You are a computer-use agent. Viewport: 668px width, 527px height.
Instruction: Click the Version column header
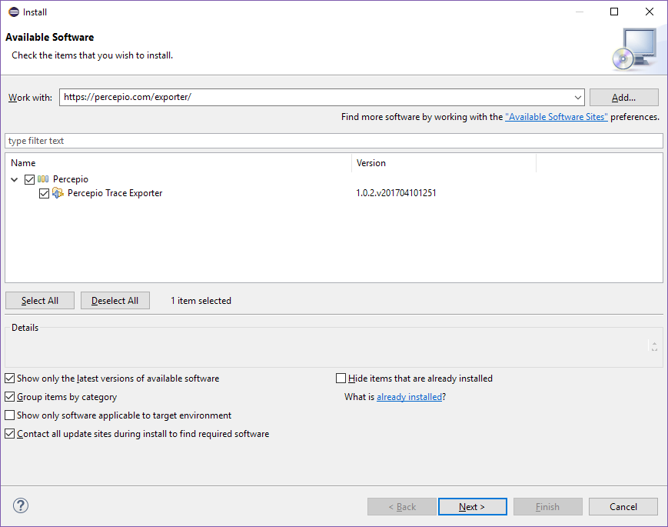(444, 163)
